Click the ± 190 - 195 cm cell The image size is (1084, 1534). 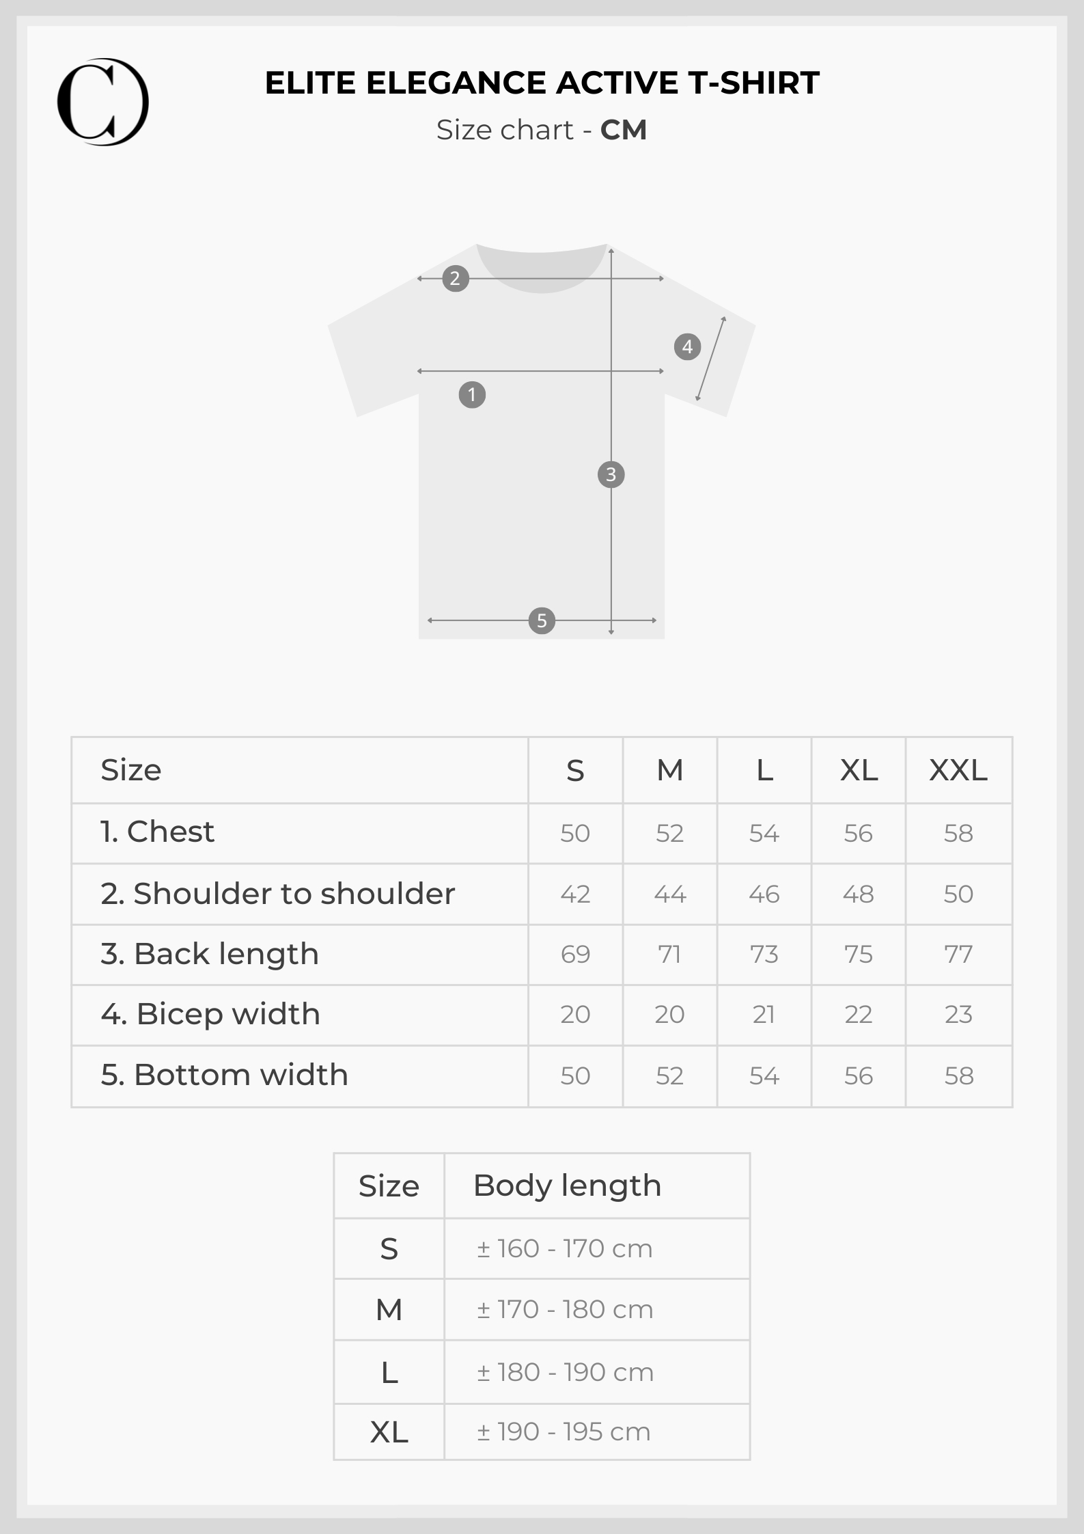point(564,1432)
